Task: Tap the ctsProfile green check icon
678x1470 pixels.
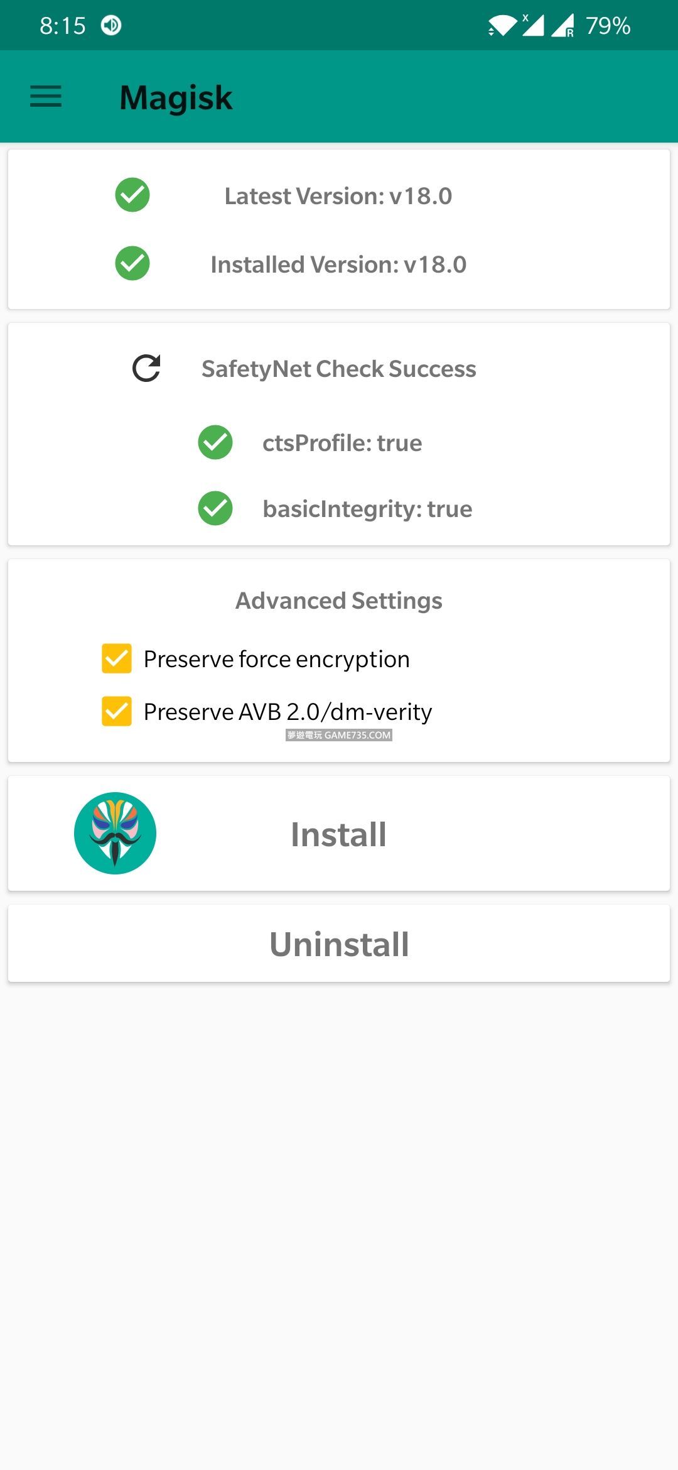Action: coord(215,442)
